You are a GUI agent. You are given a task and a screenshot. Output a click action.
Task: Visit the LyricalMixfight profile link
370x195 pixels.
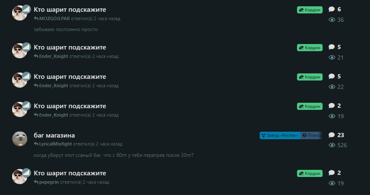(55, 144)
